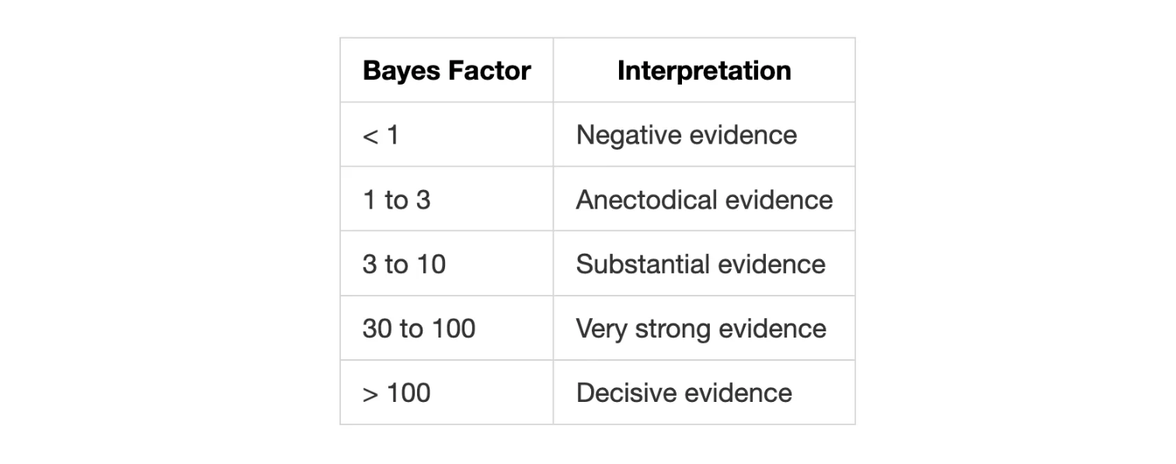Click the 'Anectodical evidence' cell

point(704,200)
